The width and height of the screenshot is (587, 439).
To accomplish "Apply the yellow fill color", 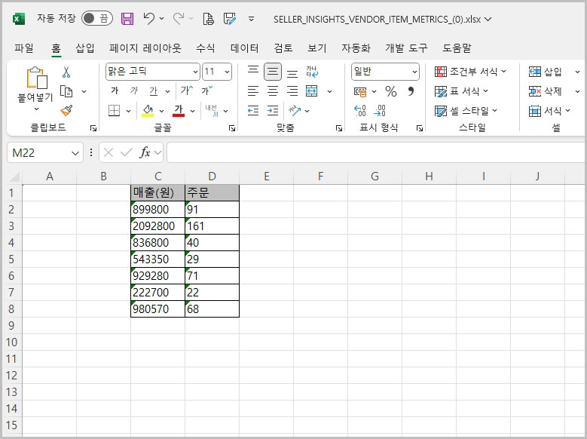I will point(148,111).
